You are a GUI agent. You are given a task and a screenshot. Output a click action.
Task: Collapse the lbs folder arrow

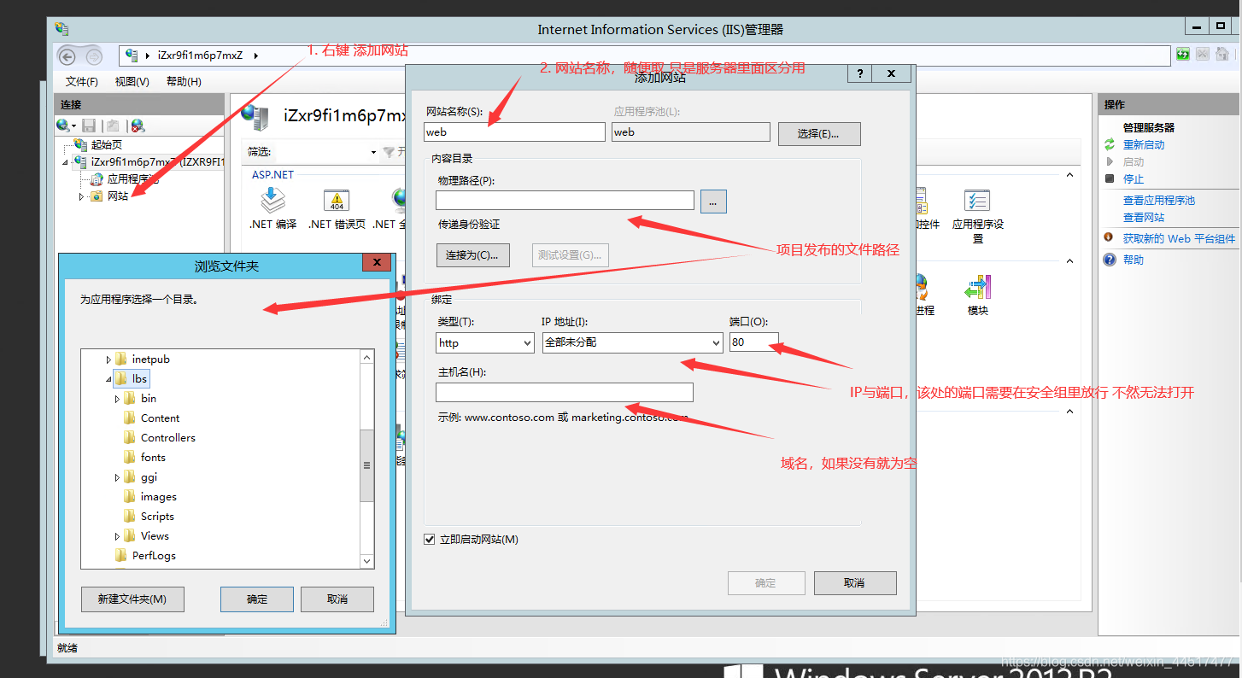coord(108,379)
